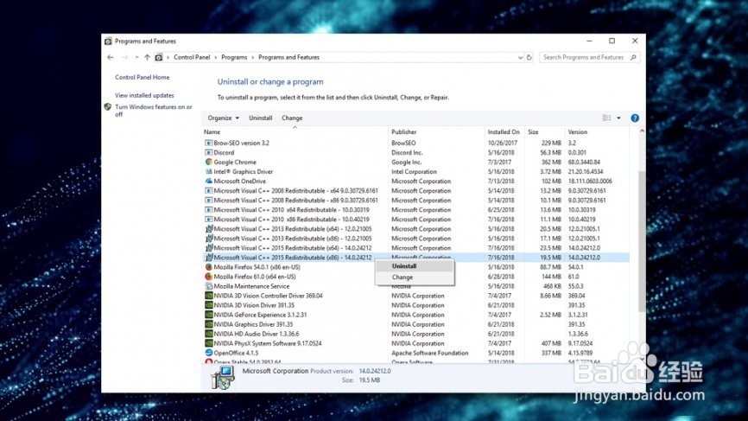748x421 pixels.
Task: Click the Mozilla Firefox 61.0 icon
Action: coord(208,277)
